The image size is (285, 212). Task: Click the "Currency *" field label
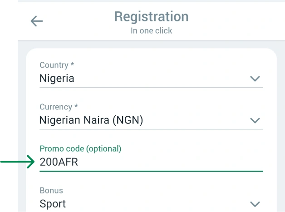pos(59,107)
